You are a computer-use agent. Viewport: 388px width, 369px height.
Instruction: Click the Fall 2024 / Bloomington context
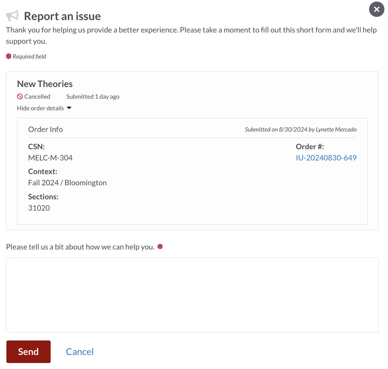point(67,182)
